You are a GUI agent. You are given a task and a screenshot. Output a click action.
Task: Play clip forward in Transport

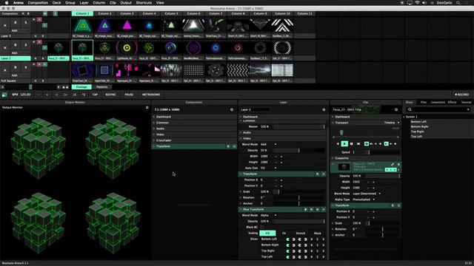(x=344, y=144)
